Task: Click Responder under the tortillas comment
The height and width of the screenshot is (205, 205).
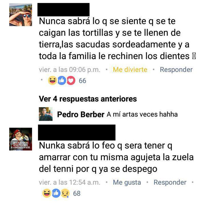Action: [x=176, y=70]
